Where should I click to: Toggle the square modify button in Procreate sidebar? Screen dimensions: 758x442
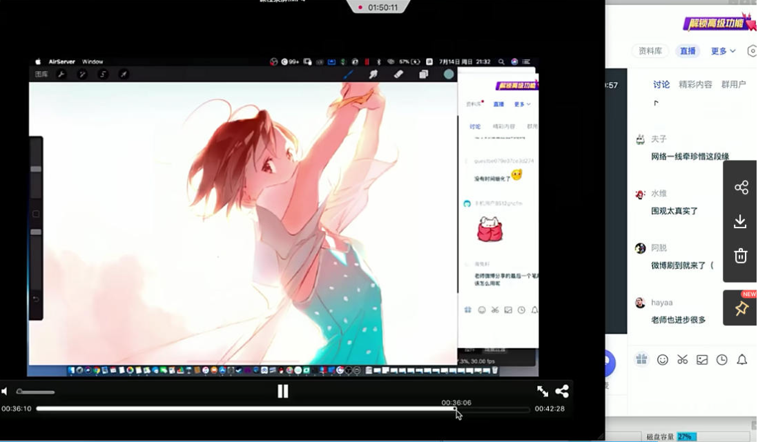(36, 214)
